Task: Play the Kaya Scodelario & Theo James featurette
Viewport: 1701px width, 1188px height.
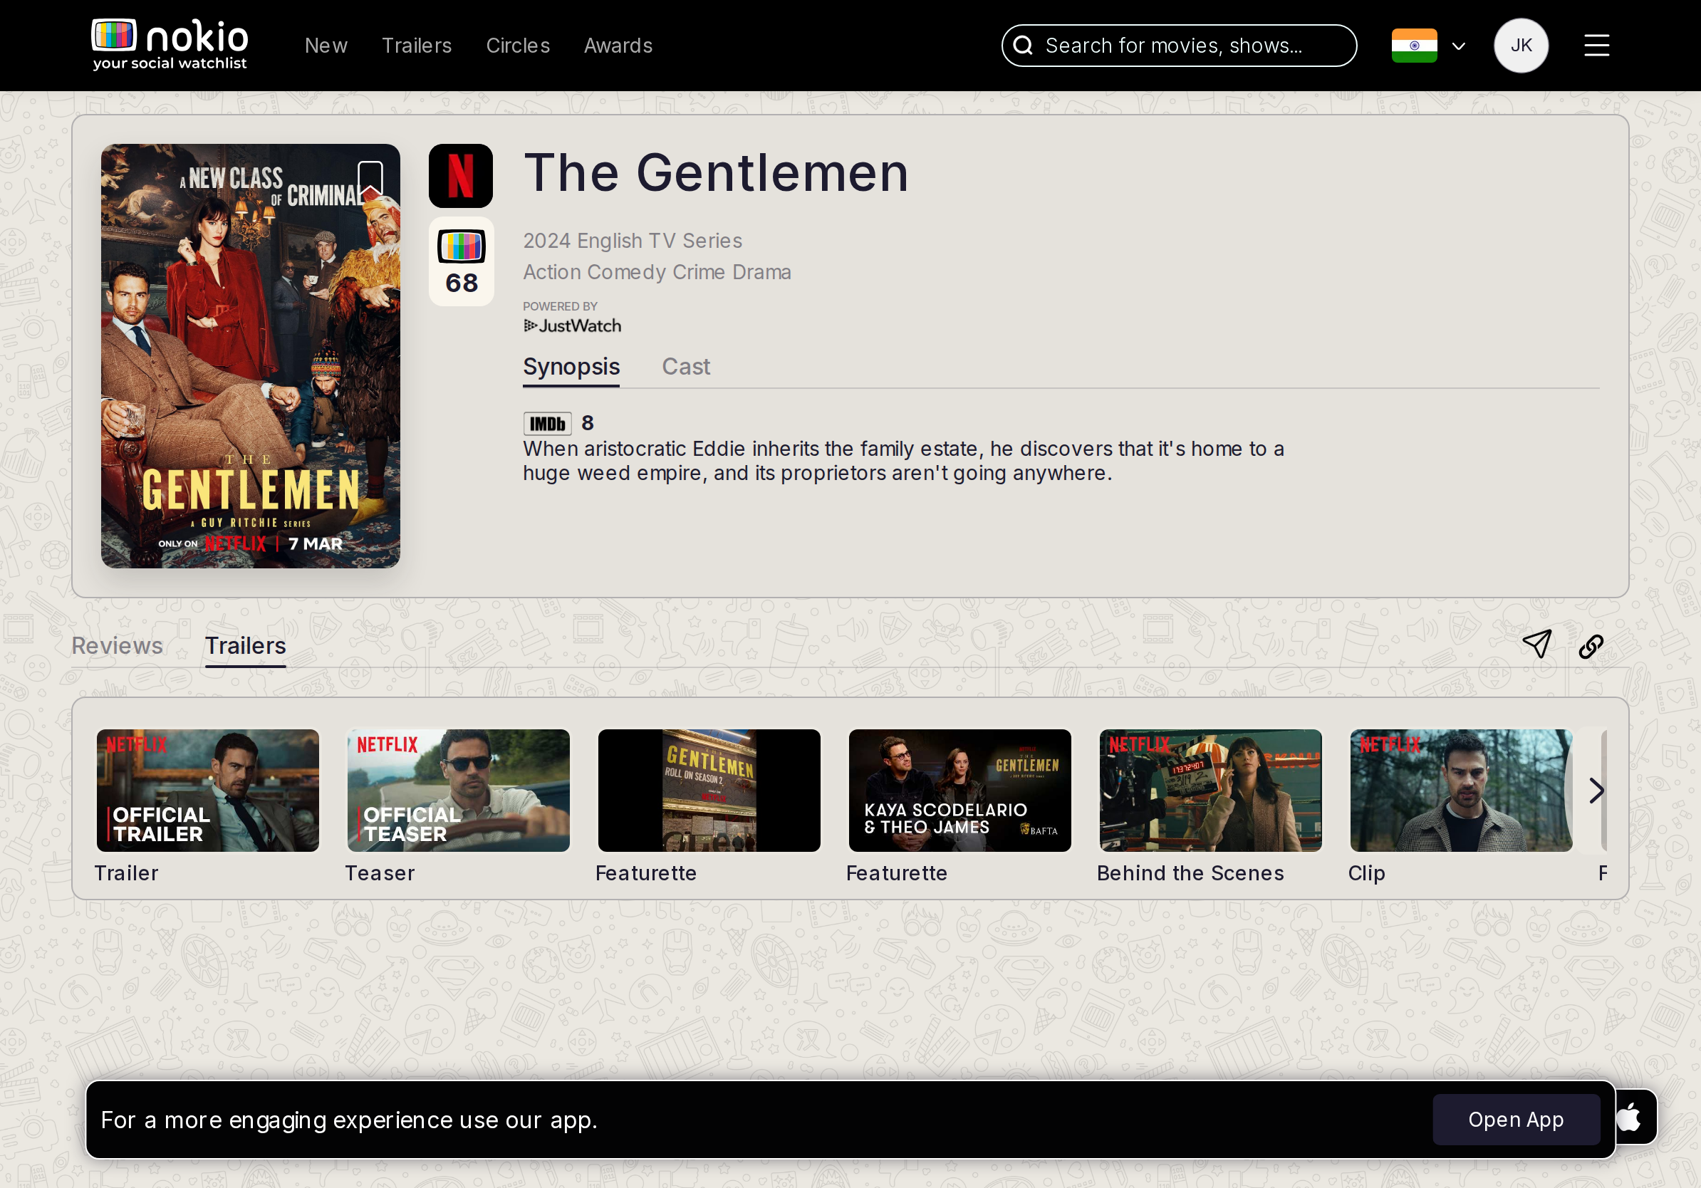Action: [x=960, y=791]
